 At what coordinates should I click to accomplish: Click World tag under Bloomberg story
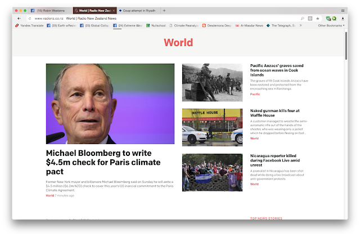tap(50, 195)
